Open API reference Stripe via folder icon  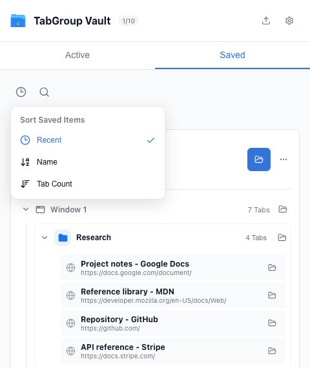pos(272,351)
